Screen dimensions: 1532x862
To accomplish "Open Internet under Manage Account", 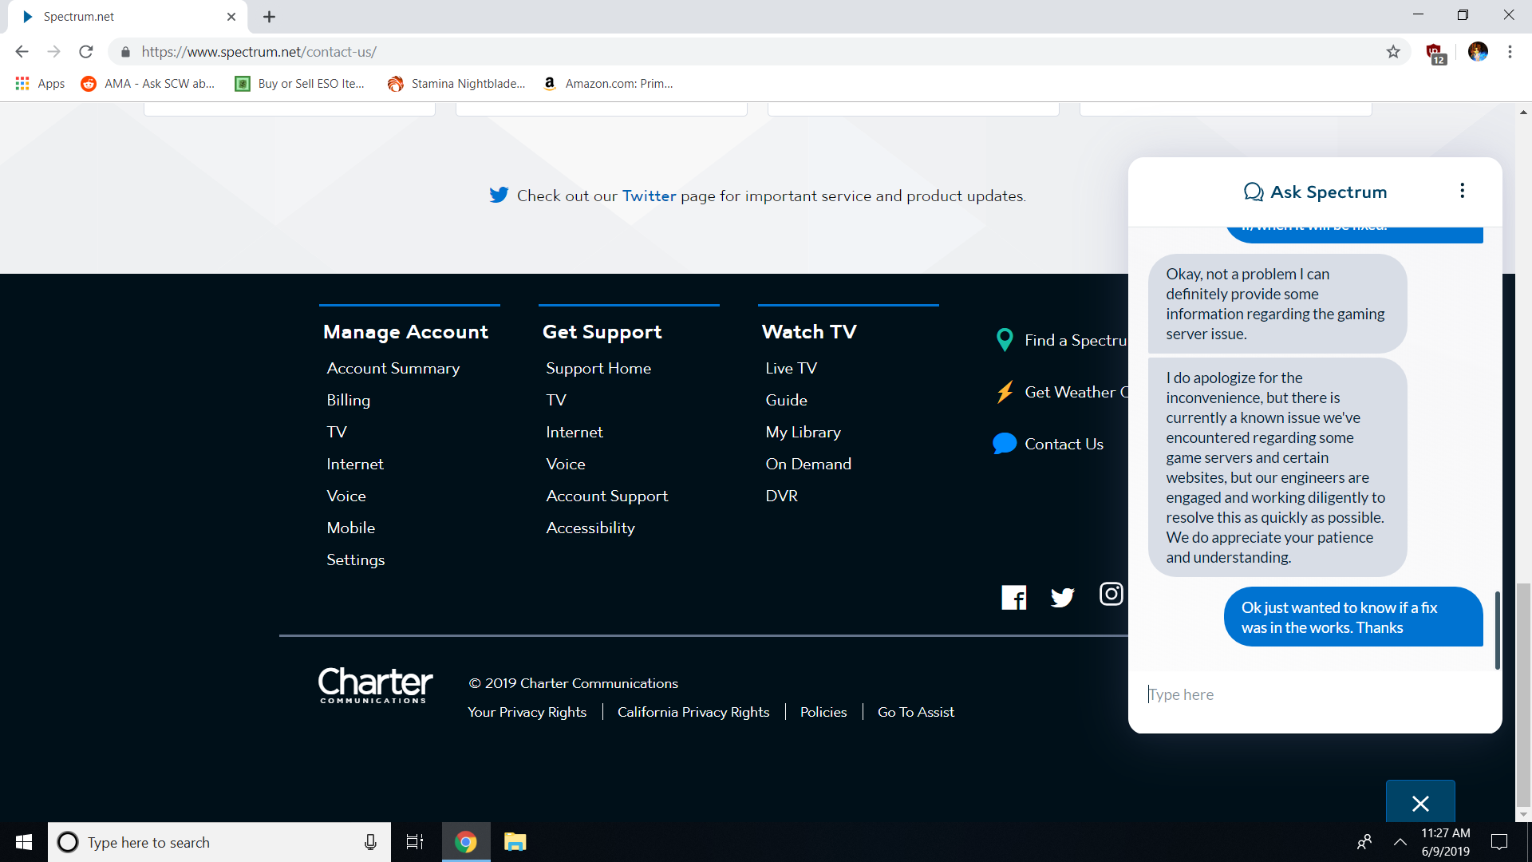I will pyautogui.click(x=354, y=464).
